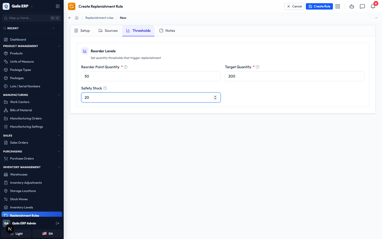Open Sales Orders page
382x239 pixels.
32,143
